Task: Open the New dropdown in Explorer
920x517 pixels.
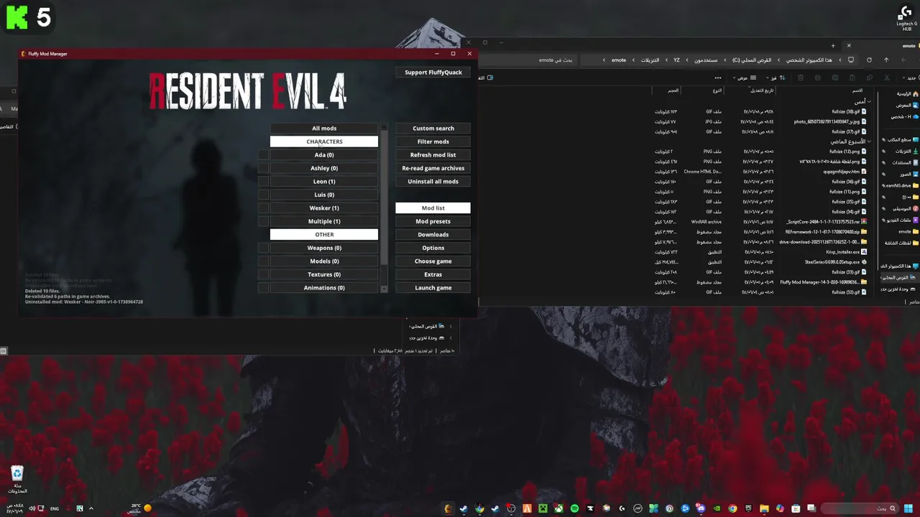Action: click(910, 78)
